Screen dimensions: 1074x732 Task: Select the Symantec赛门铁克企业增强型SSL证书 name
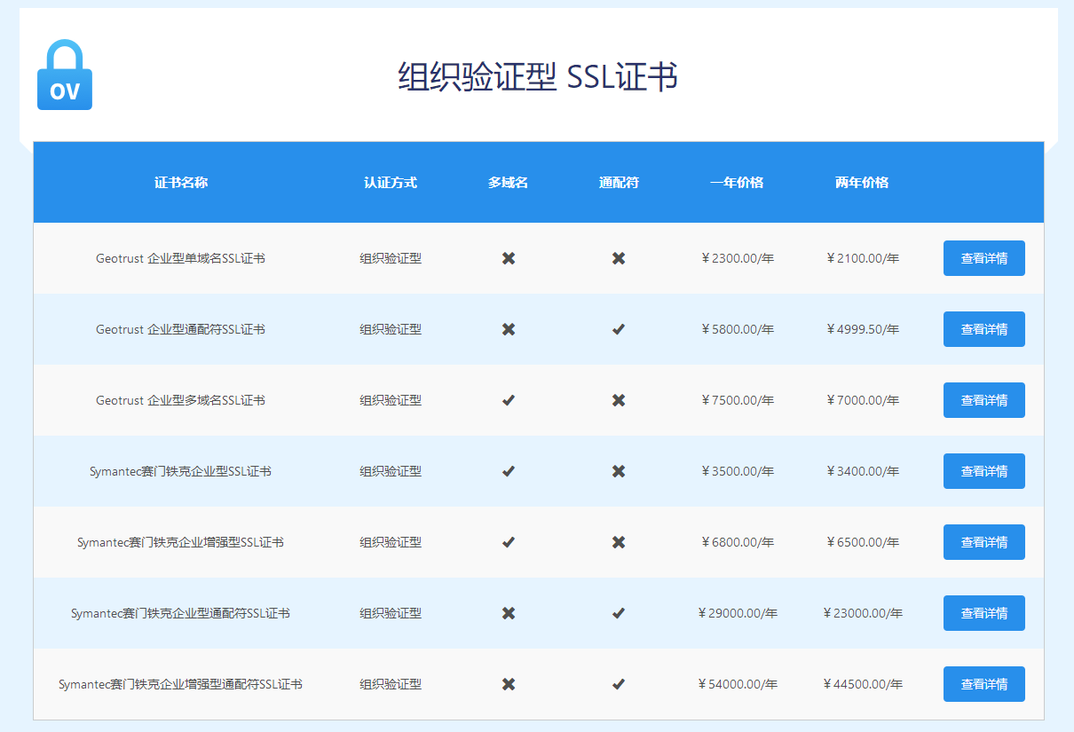[x=180, y=542]
